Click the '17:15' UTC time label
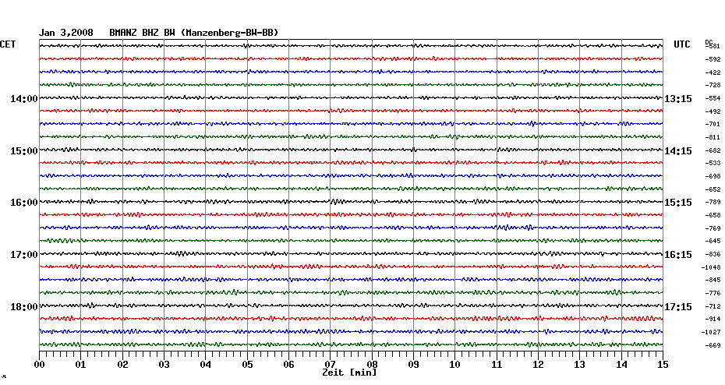Image resolution: width=725 pixels, height=385 pixels. [678, 307]
